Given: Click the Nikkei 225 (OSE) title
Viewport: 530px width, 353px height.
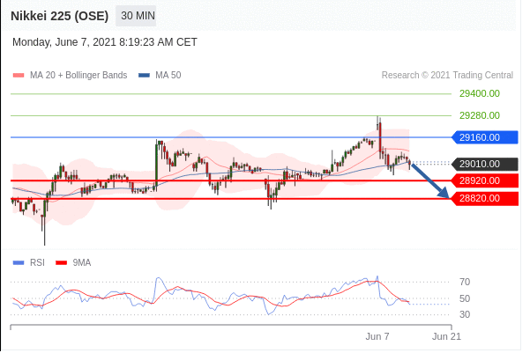Looking at the screenshot, I should [59, 16].
